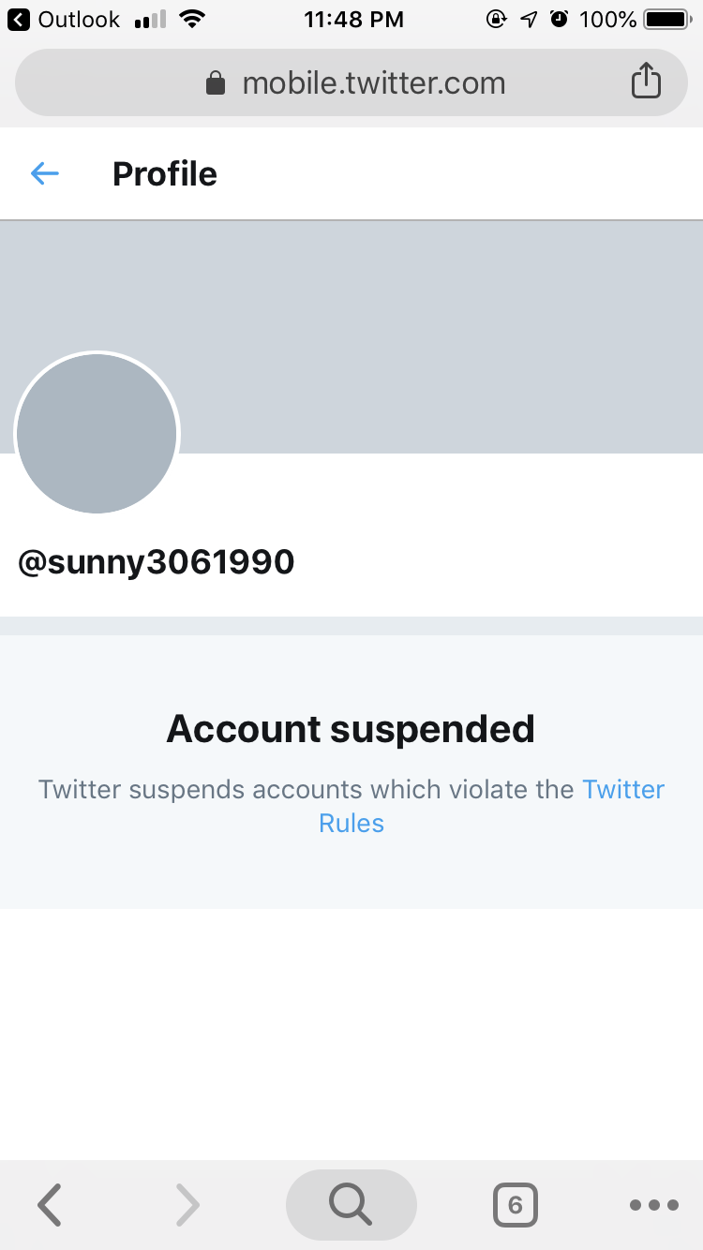The image size is (703, 1250).
Task: Go back using the bottom browser chevron
Action: tap(50, 1204)
